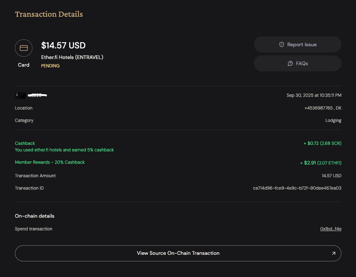Click the location value +4536987765 , DK

click(x=322, y=108)
